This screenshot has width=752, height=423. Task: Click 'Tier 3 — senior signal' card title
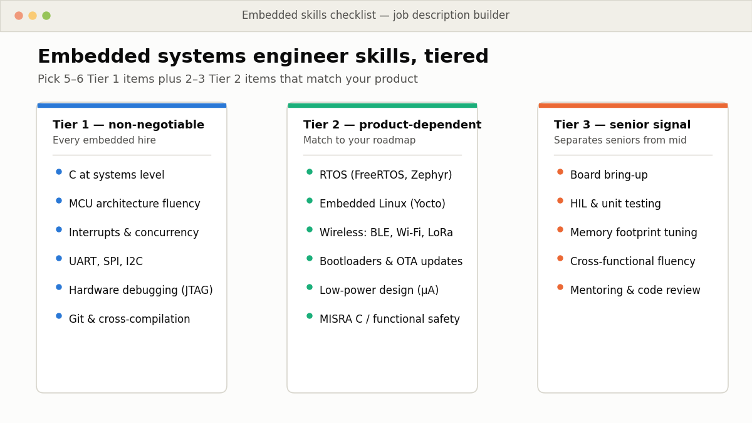coord(622,125)
